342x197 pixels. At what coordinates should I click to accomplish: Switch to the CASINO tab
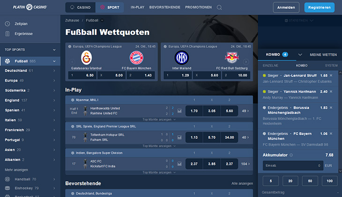tap(80, 8)
